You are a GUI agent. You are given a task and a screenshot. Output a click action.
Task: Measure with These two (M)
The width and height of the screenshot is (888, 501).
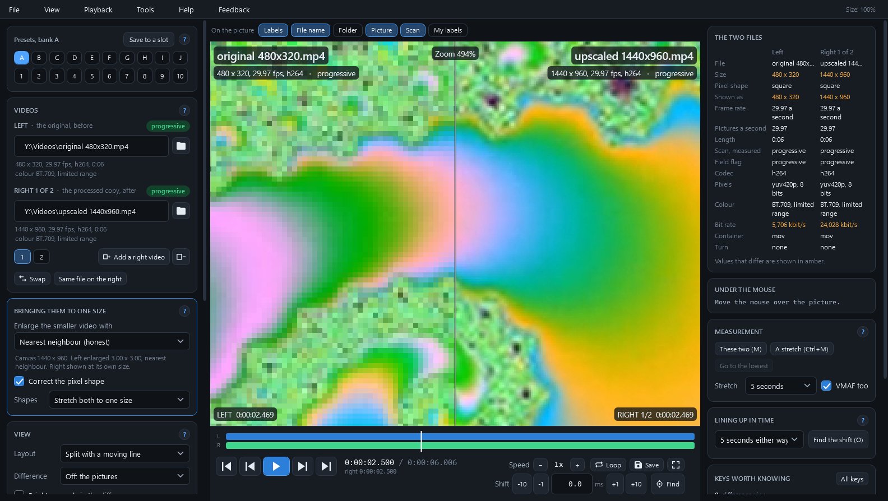(x=741, y=349)
